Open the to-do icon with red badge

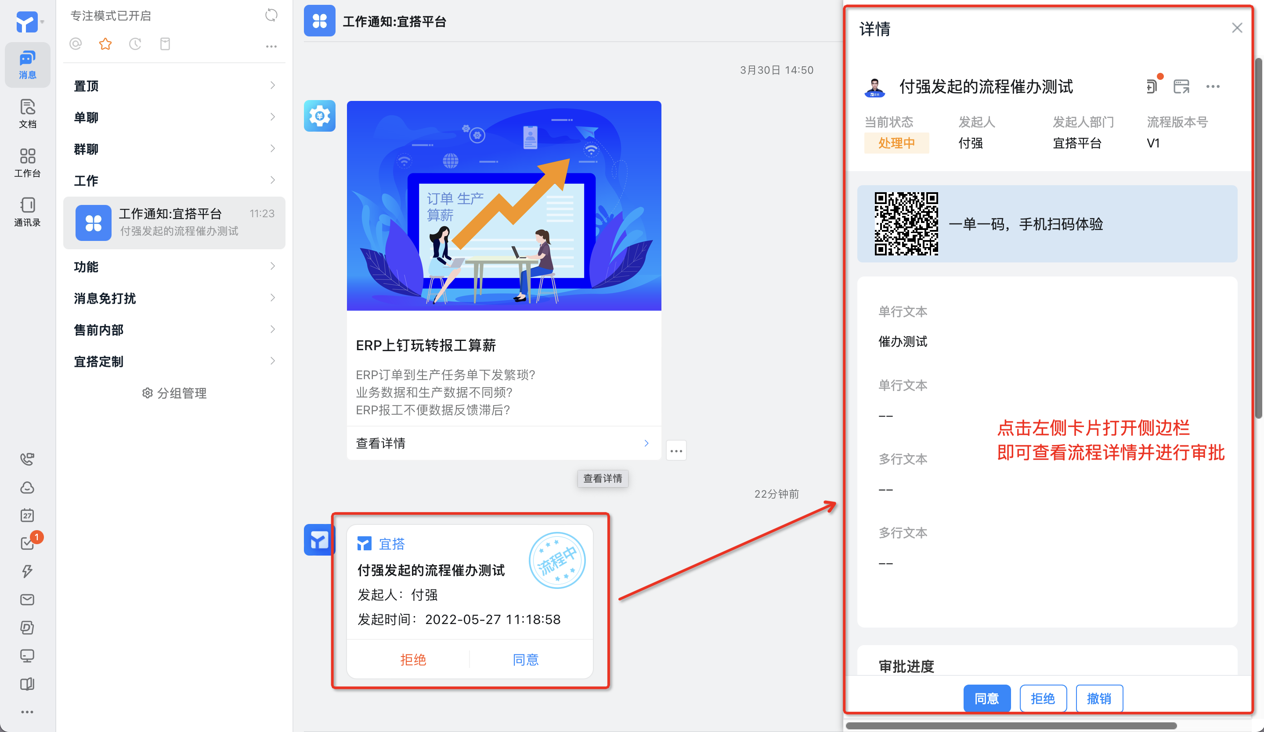click(27, 543)
